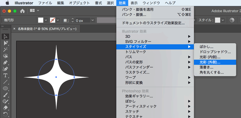Open the 書式 menu
The image size is (241, 118).
tap(98, 3)
